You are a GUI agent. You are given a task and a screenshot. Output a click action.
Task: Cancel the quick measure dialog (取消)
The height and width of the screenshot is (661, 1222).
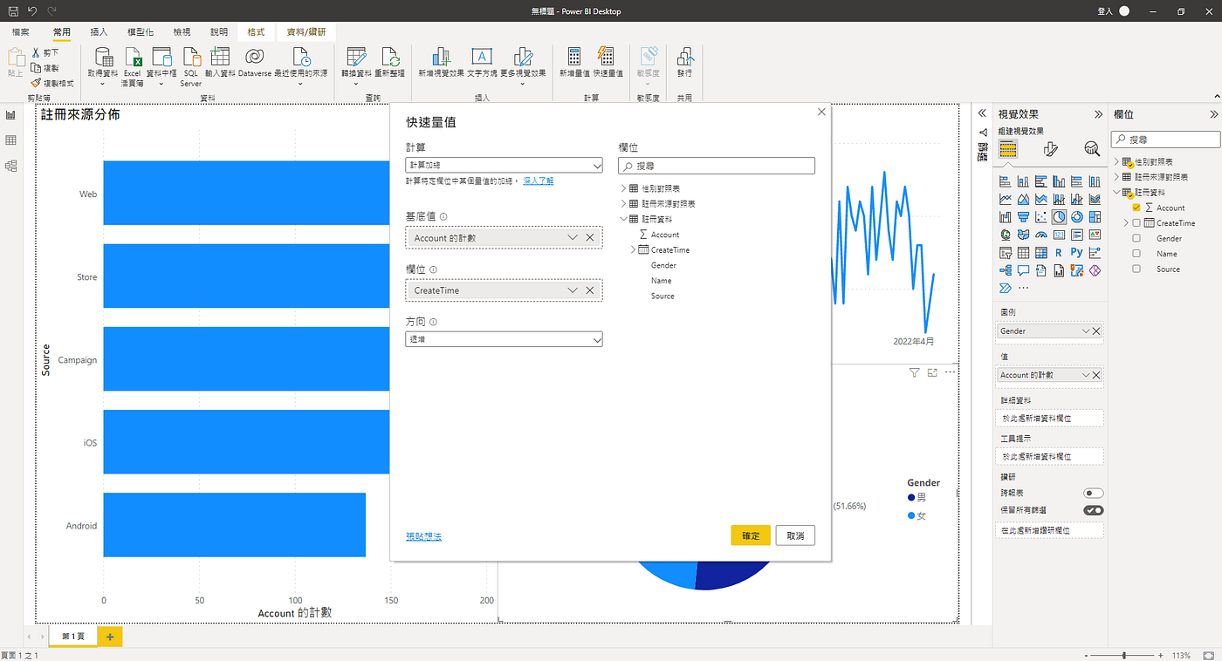(x=795, y=535)
